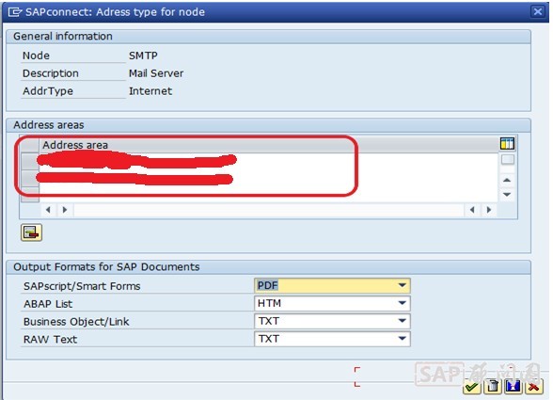Click the right-side scroll left arrow under table
The width and height of the screenshot is (553, 400).
click(x=472, y=210)
